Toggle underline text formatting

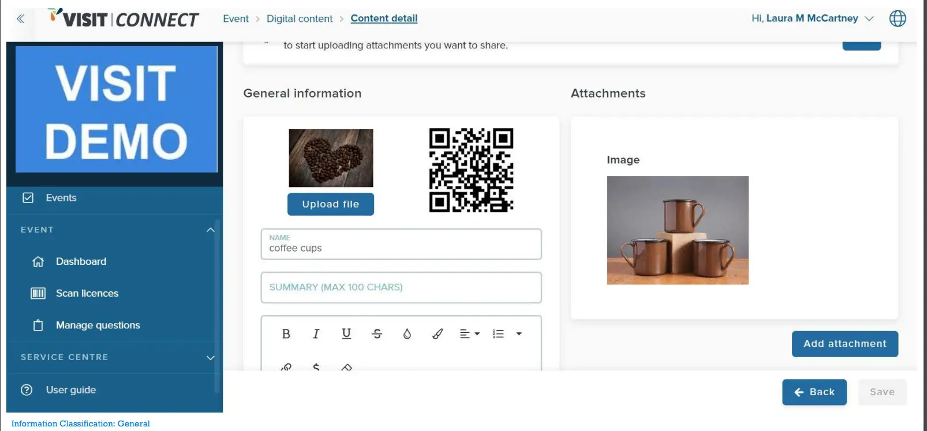[346, 334]
